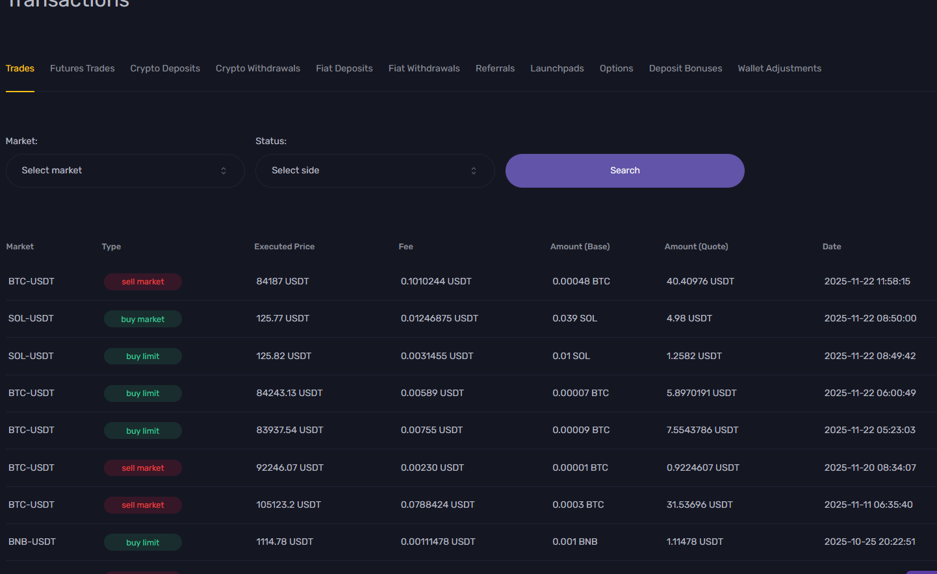Switch to the Launchpads tab
Viewport: 937px width, 574px height.
tap(557, 68)
